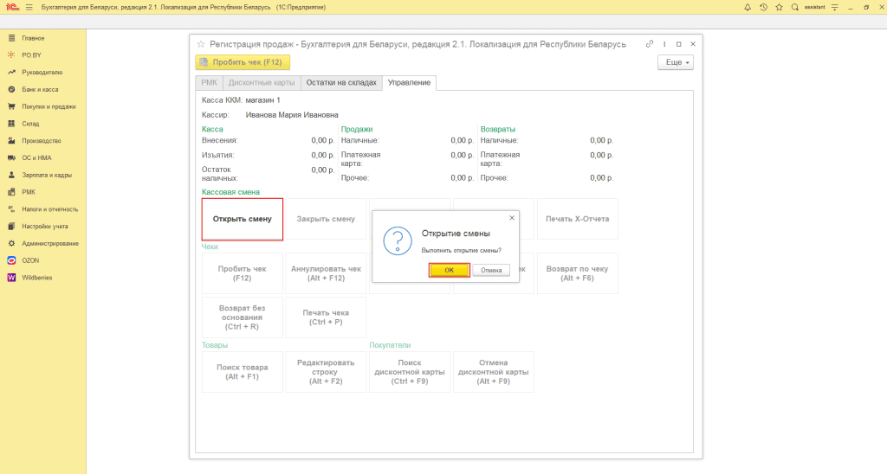The image size is (887, 474).
Task: Click the Покупатели section heading
Action: click(390, 345)
